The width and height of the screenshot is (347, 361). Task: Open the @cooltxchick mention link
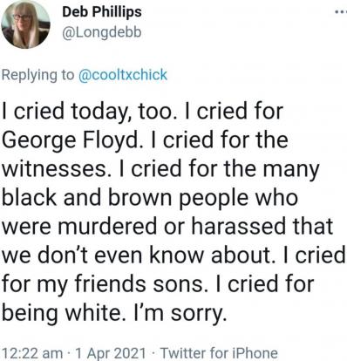(x=123, y=75)
